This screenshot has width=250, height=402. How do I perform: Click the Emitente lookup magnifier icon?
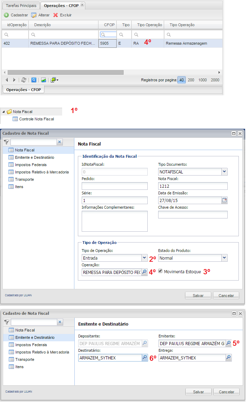[x=228, y=343]
